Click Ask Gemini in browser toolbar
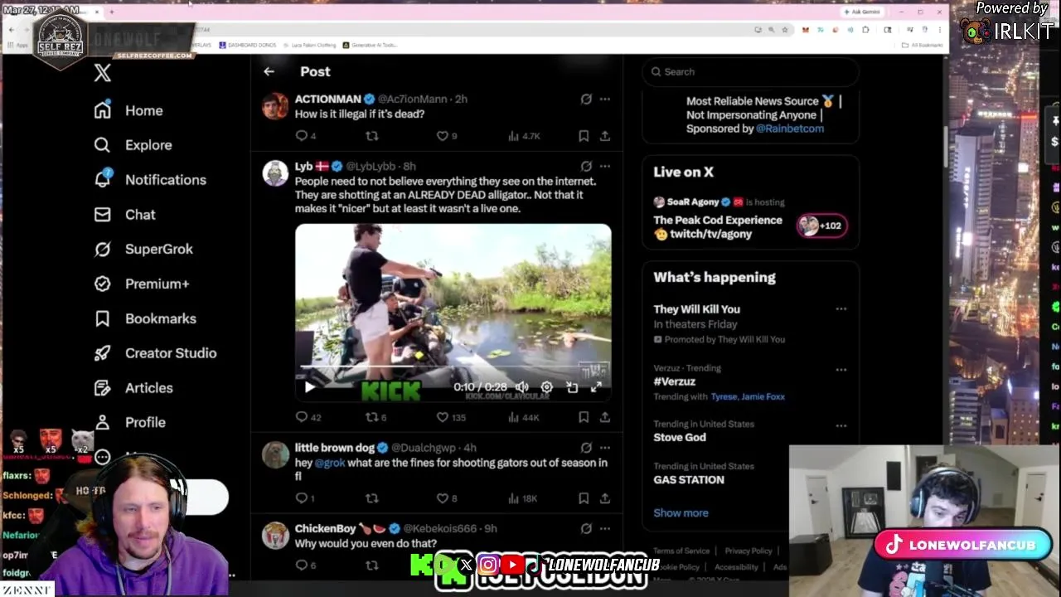This screenshot has height=597, width=1061. 862,12
